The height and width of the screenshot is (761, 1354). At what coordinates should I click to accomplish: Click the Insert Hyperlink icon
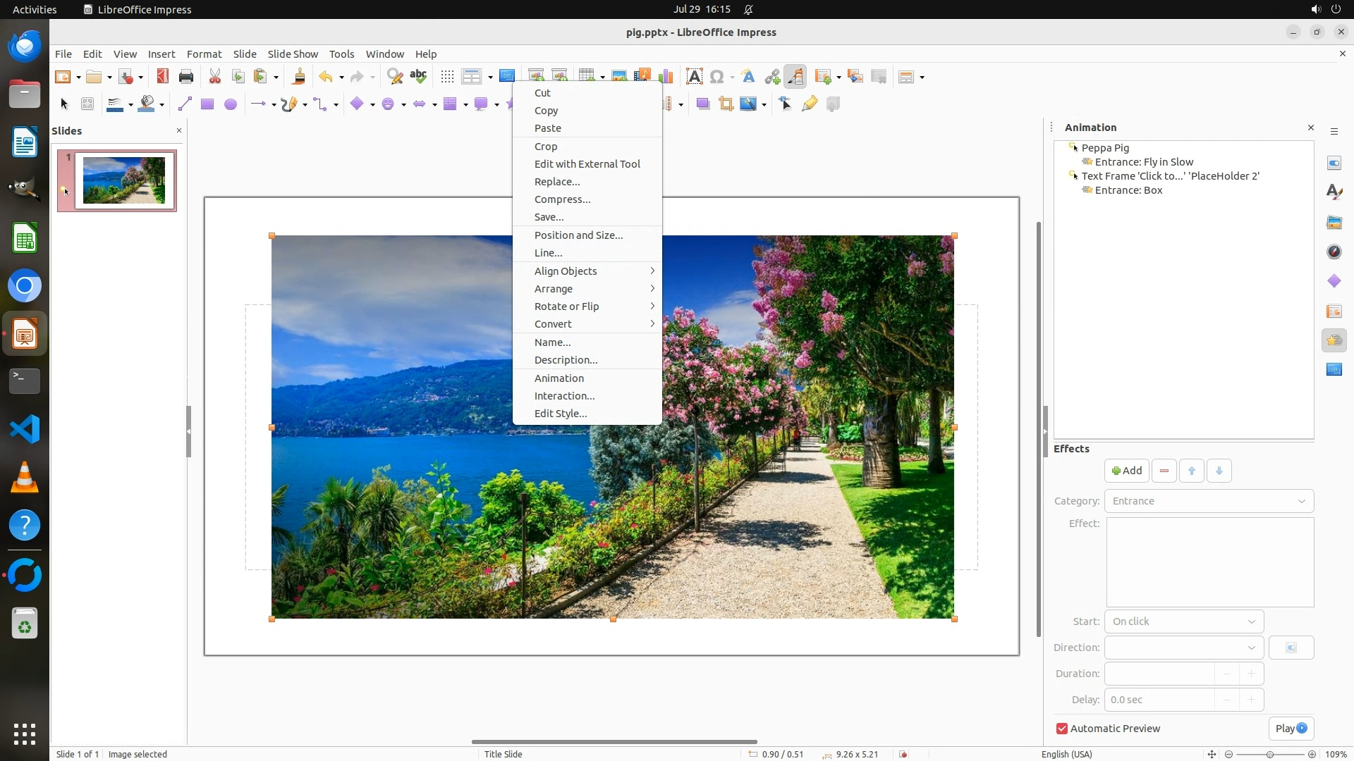pyautogui.click(x=772, y=77)
